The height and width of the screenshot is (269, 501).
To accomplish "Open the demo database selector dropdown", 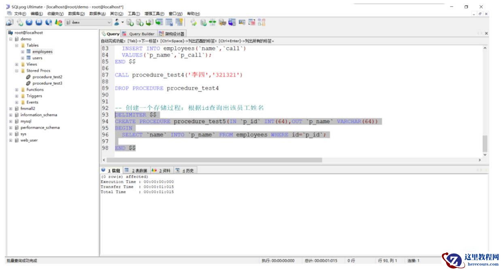I will click(x=109, y=23).
